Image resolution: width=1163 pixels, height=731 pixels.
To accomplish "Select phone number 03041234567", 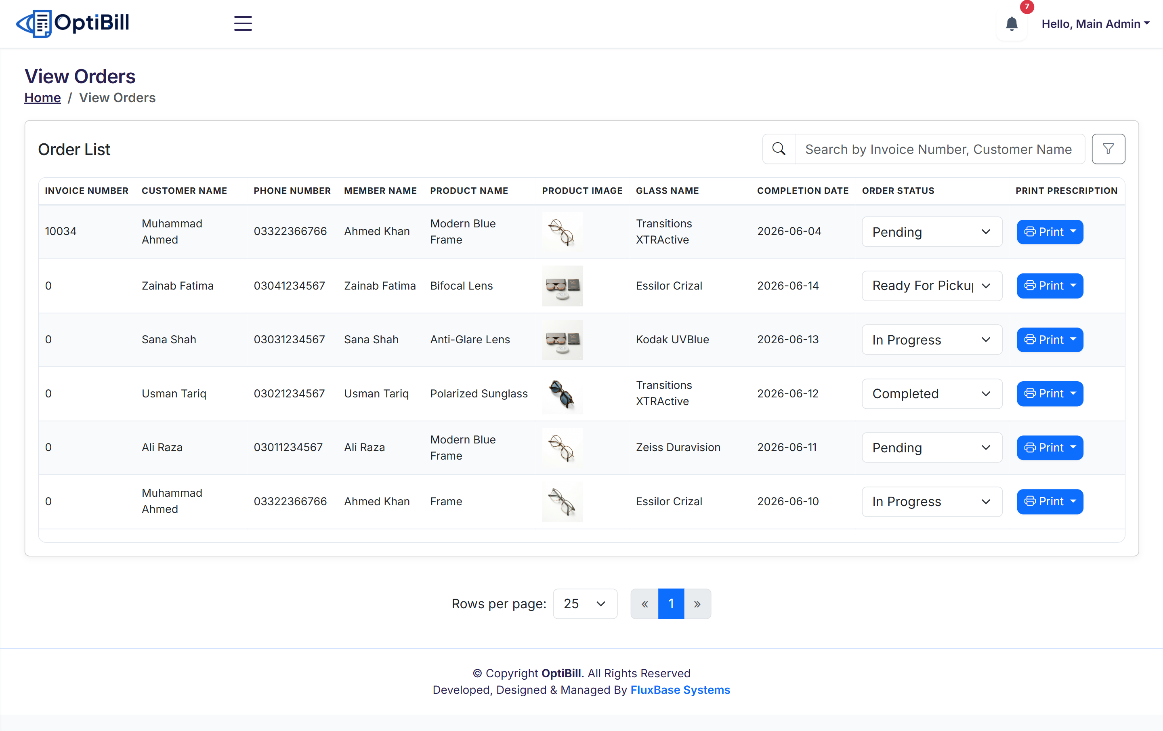I will (x=289, y=286).
